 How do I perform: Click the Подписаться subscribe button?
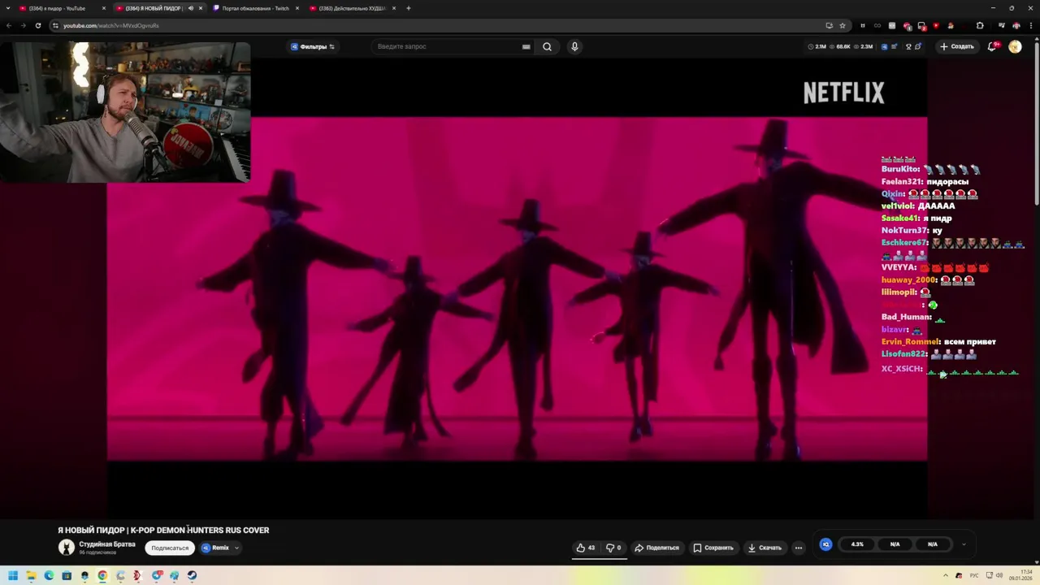[x=170, y=548]
